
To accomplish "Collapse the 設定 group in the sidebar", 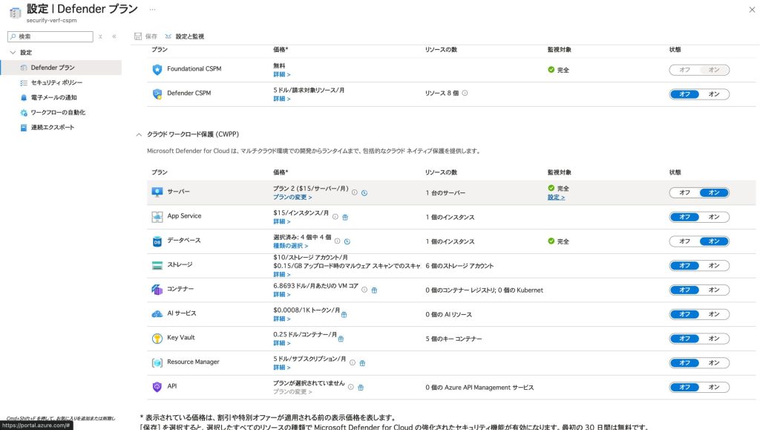I will pos(13,53).
